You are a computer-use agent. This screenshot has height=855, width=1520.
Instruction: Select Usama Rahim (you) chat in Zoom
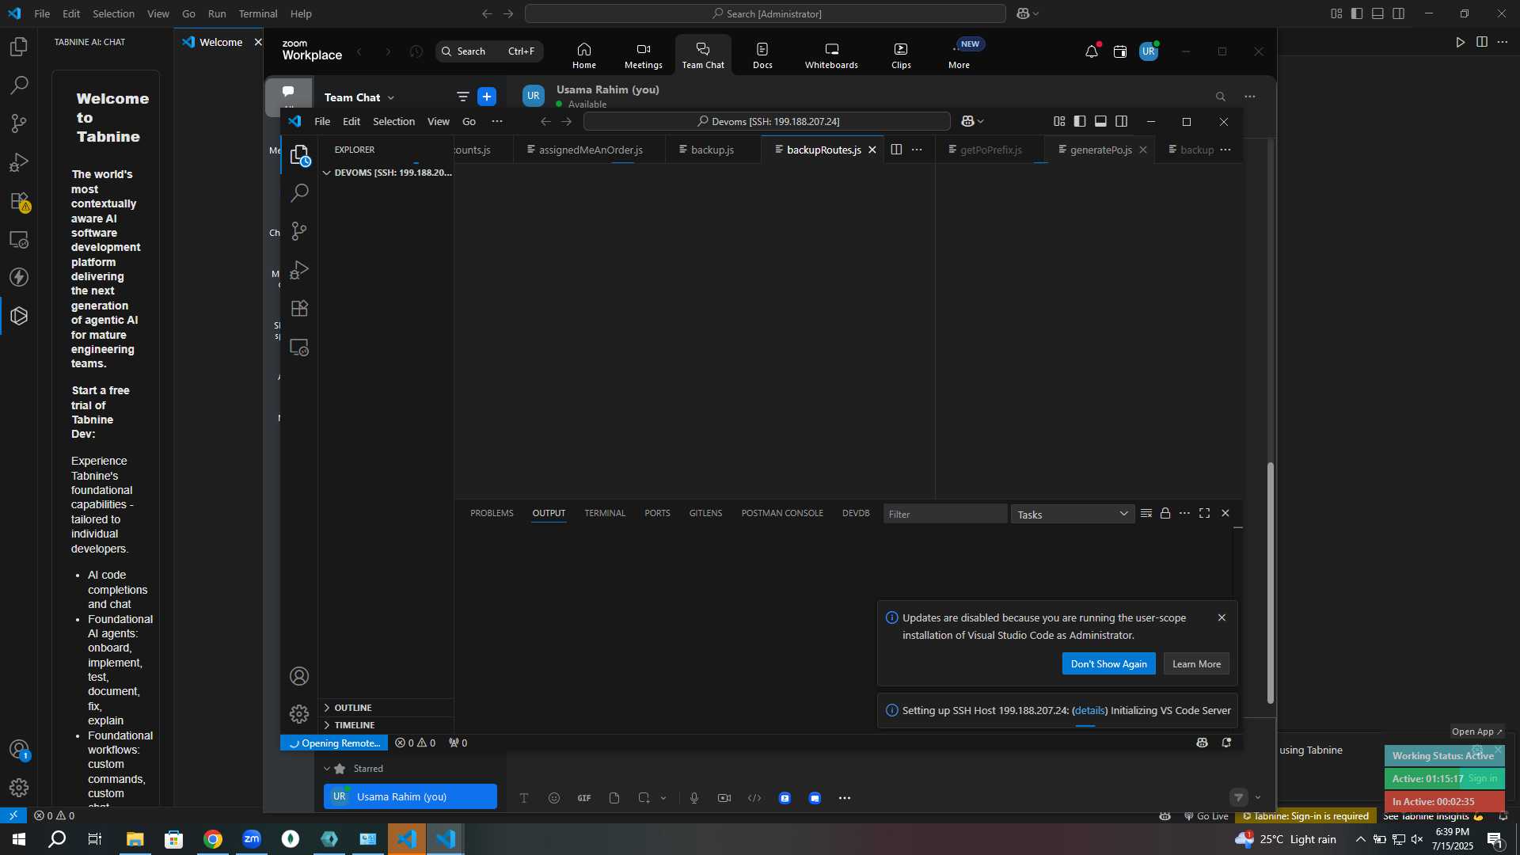(x=410, y=796)
